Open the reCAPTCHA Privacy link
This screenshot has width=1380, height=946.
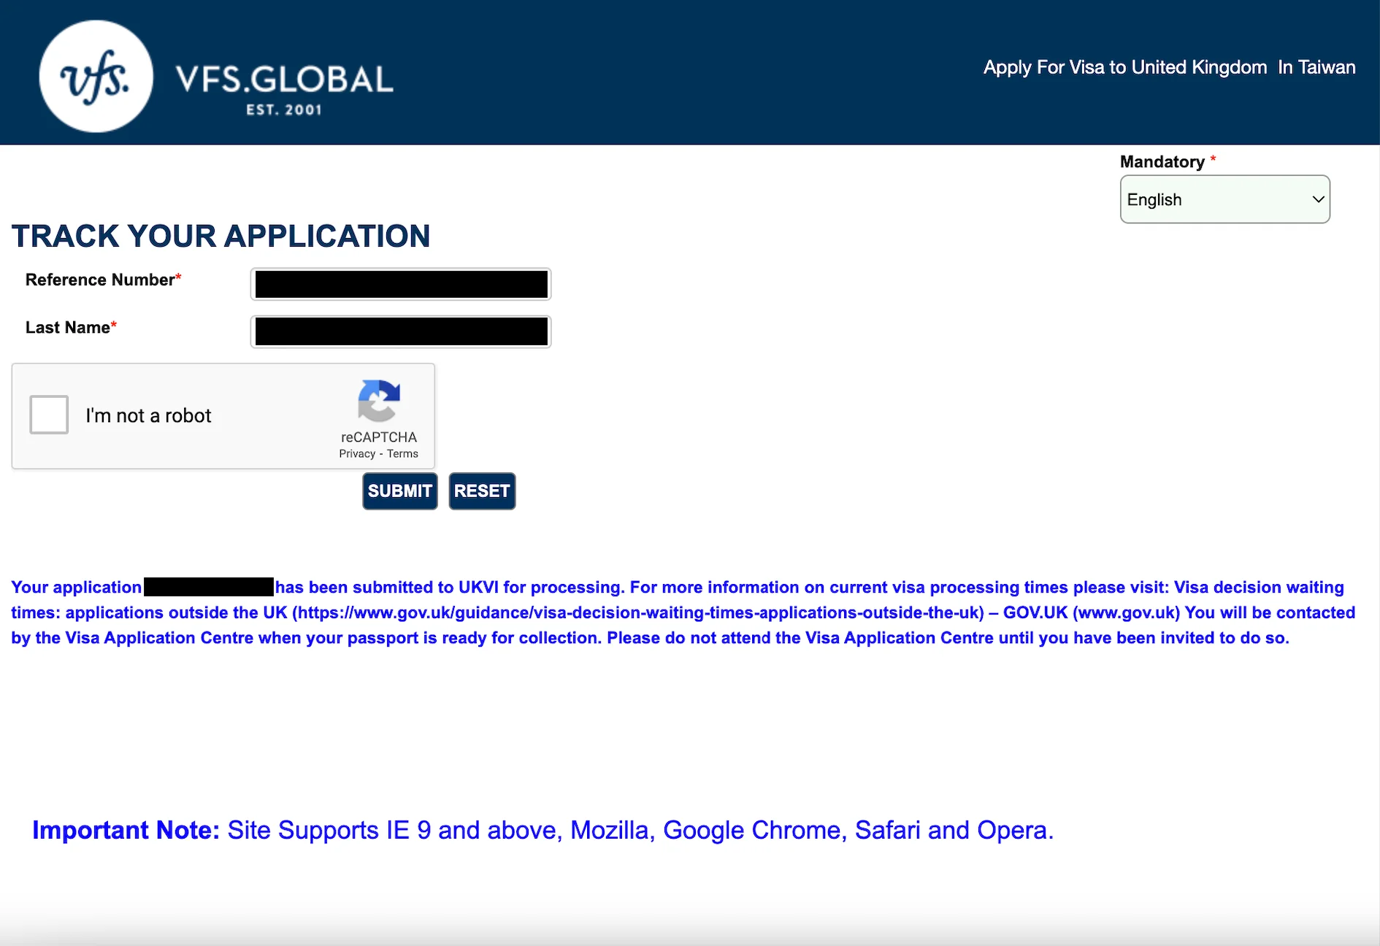(356, 454)
